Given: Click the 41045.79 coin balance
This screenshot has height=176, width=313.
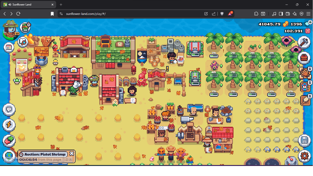Looking at the screenshot, I should click(x=269, y=24).
